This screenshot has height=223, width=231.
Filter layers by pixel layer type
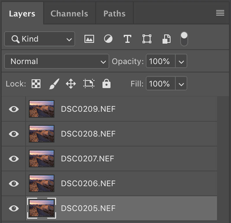89,39
